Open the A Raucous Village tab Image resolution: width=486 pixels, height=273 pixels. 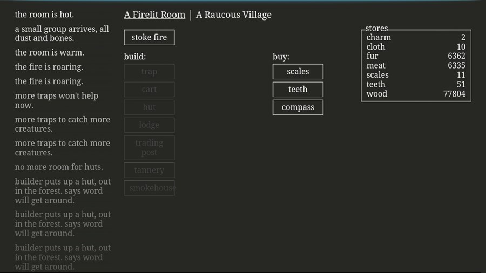pos(233,15)
